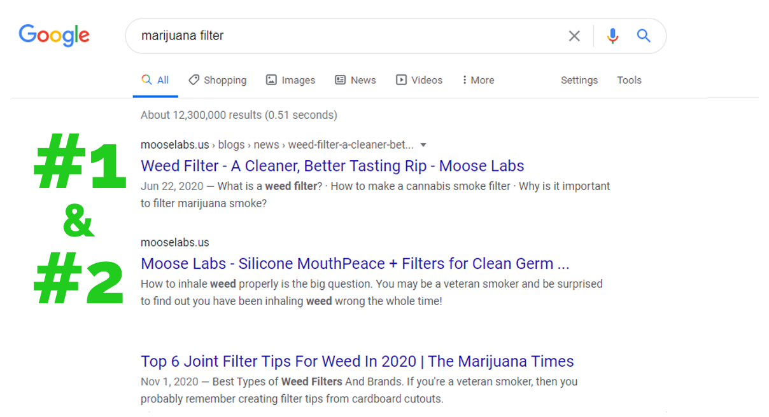Clear the search box with X icon
Viewport: 769px width, 417px height.
574,36
